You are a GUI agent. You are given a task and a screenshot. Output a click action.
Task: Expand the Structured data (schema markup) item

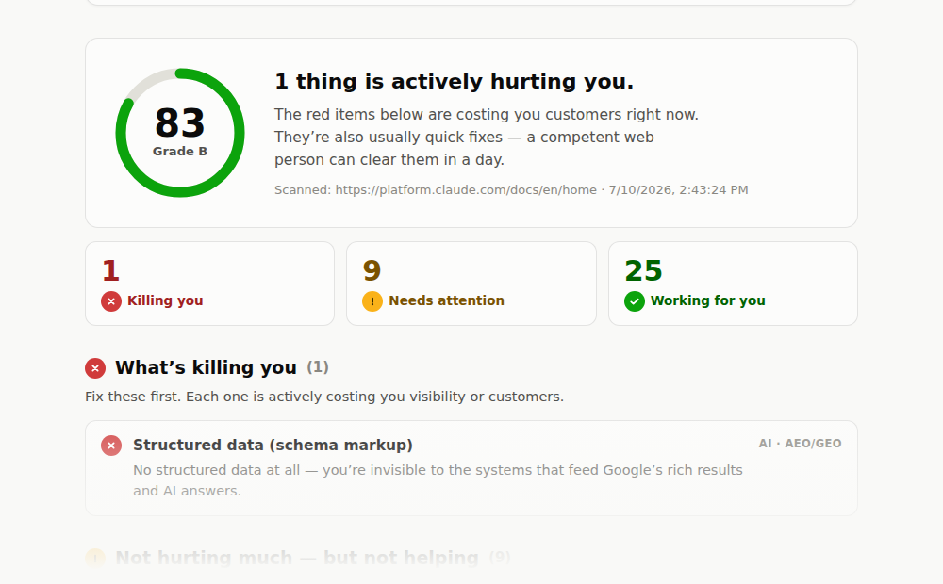[471, 468]
